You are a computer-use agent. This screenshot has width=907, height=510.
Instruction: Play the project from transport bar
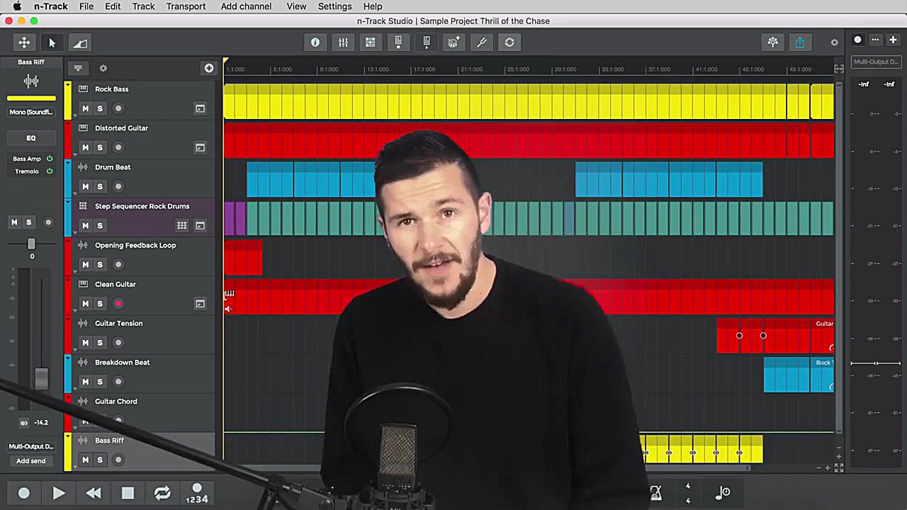[x=59, y=493]
